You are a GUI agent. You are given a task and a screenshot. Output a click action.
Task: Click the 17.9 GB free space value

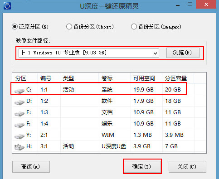[x=143, y=101]
